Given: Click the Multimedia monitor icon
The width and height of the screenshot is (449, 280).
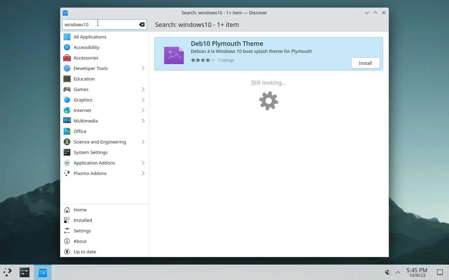Looking at the screenshot, I should pos(67,121).
